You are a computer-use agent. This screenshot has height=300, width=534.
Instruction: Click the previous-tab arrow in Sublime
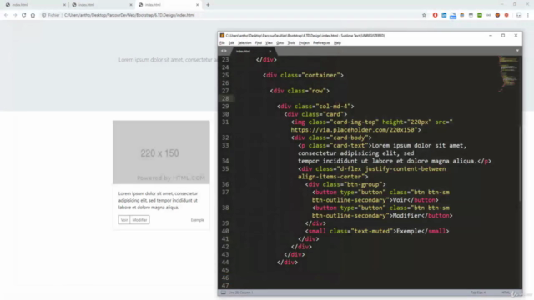pyautogui.click(x=222, y=51)
